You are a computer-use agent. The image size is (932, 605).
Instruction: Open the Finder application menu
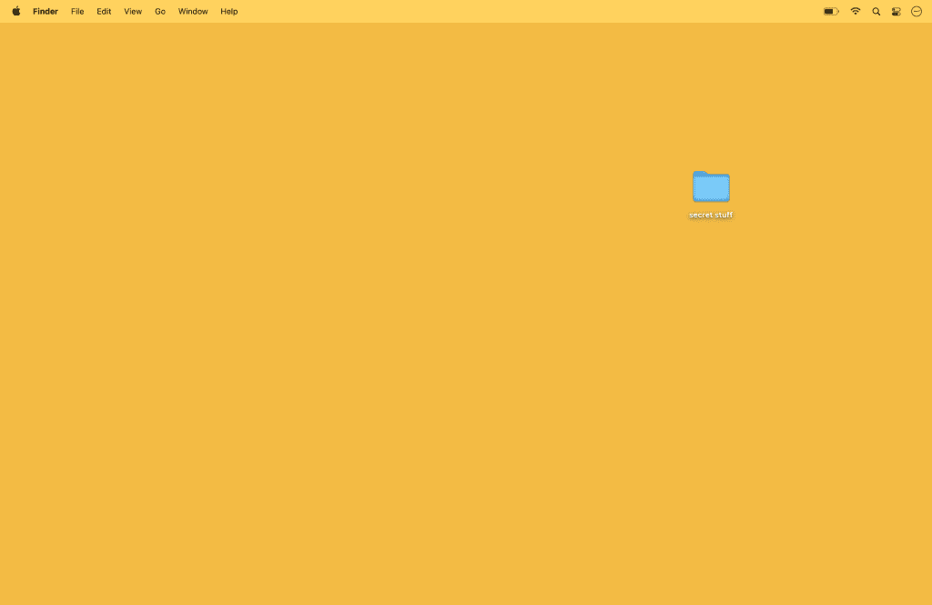pos(46,12)
